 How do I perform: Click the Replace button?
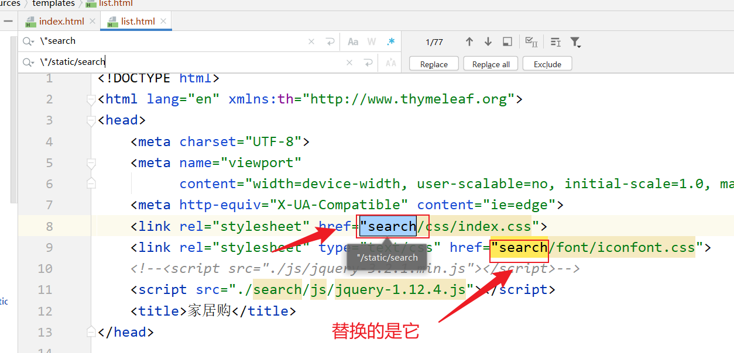coord(434,64)
